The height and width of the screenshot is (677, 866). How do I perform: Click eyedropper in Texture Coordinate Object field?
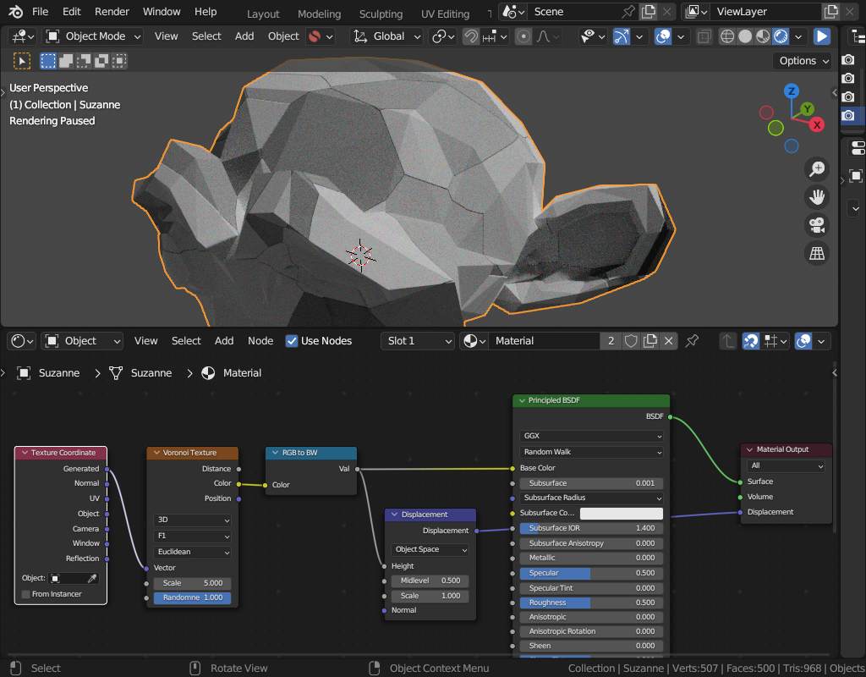[x=92, y=578]
